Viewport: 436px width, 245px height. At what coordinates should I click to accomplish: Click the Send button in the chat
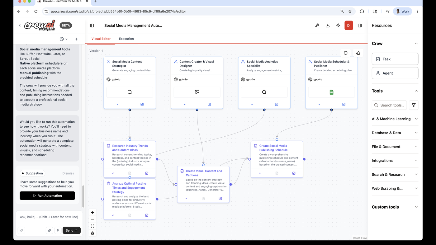click(x=72, y=230)
